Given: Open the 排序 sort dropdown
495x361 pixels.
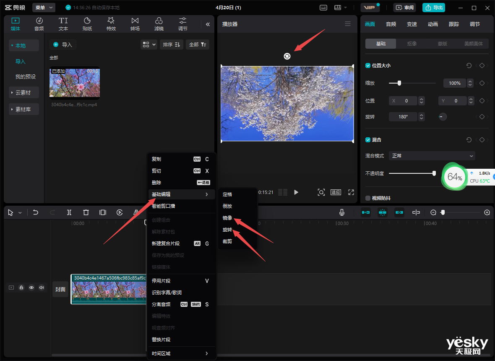Looking at the screenshot, I should tap(172, 44).
